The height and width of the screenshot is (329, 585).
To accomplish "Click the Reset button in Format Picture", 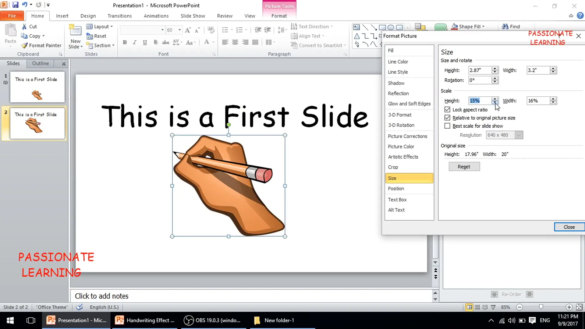I will point(464,167).
